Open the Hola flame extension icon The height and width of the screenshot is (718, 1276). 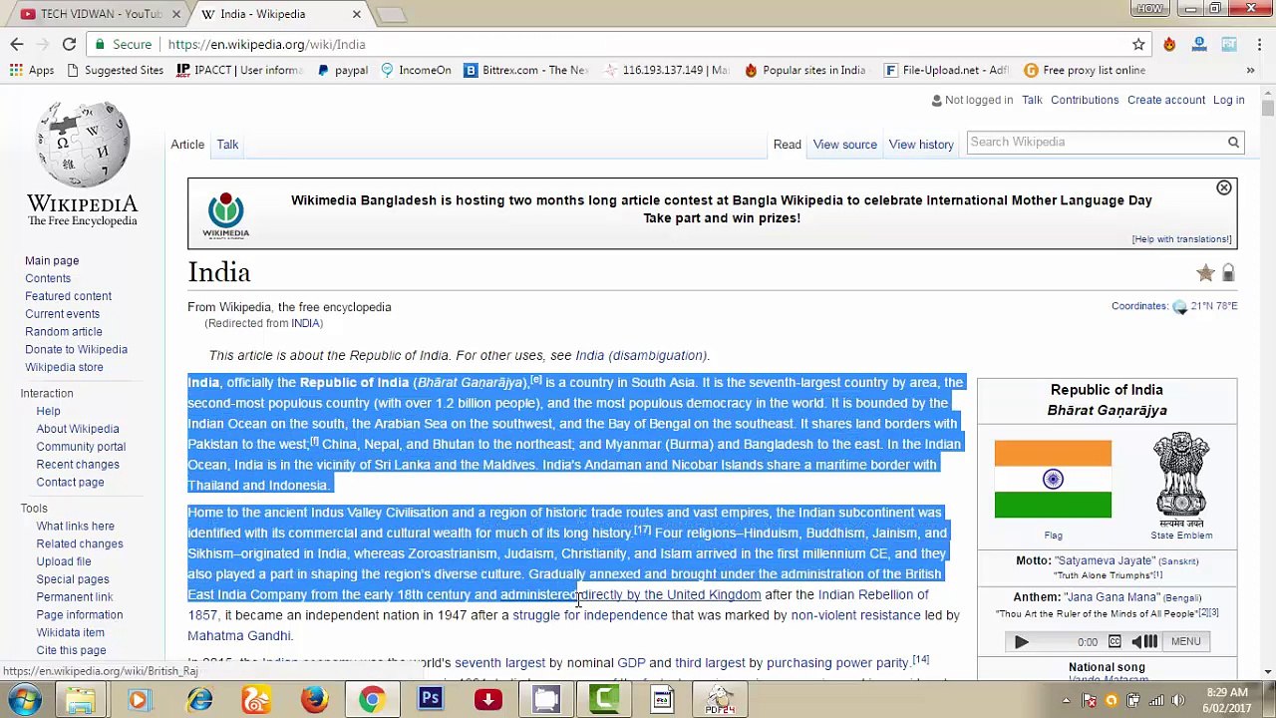pos(1169,44)
